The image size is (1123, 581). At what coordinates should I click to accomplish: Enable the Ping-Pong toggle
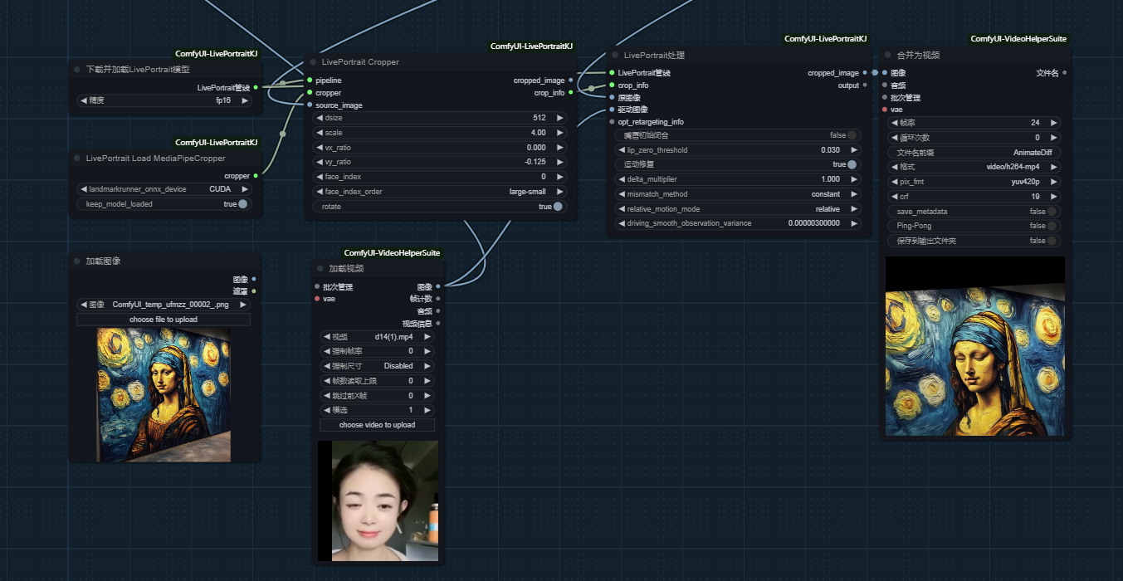(1052, 226)
